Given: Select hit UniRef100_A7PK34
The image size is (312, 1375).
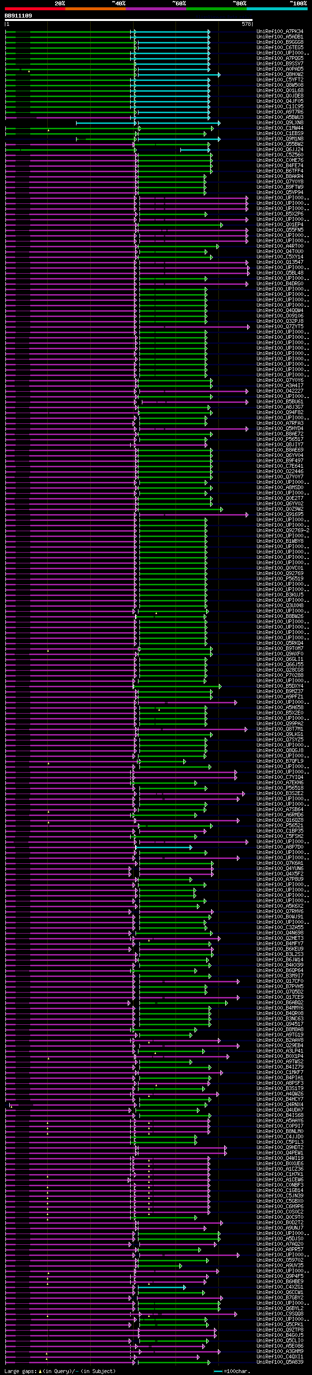Looking at the screenshot, I should (x=280, y=32).
